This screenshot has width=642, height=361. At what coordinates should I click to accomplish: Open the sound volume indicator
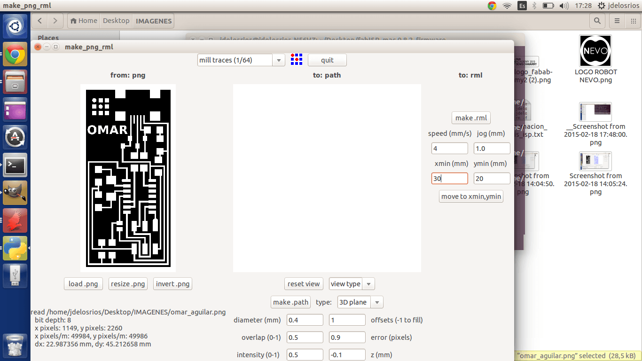point(563,6)
